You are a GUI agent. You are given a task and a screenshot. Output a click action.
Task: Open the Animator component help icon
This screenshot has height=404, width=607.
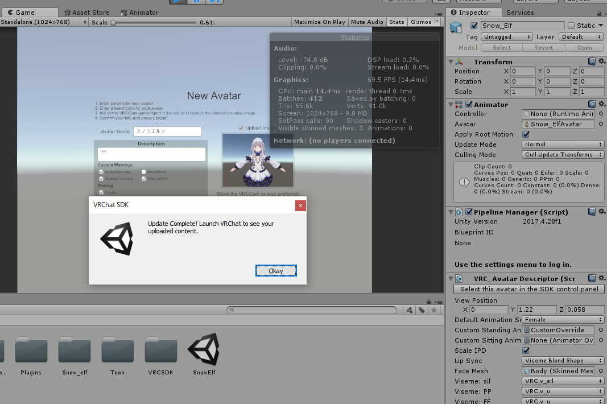(592, 104)
